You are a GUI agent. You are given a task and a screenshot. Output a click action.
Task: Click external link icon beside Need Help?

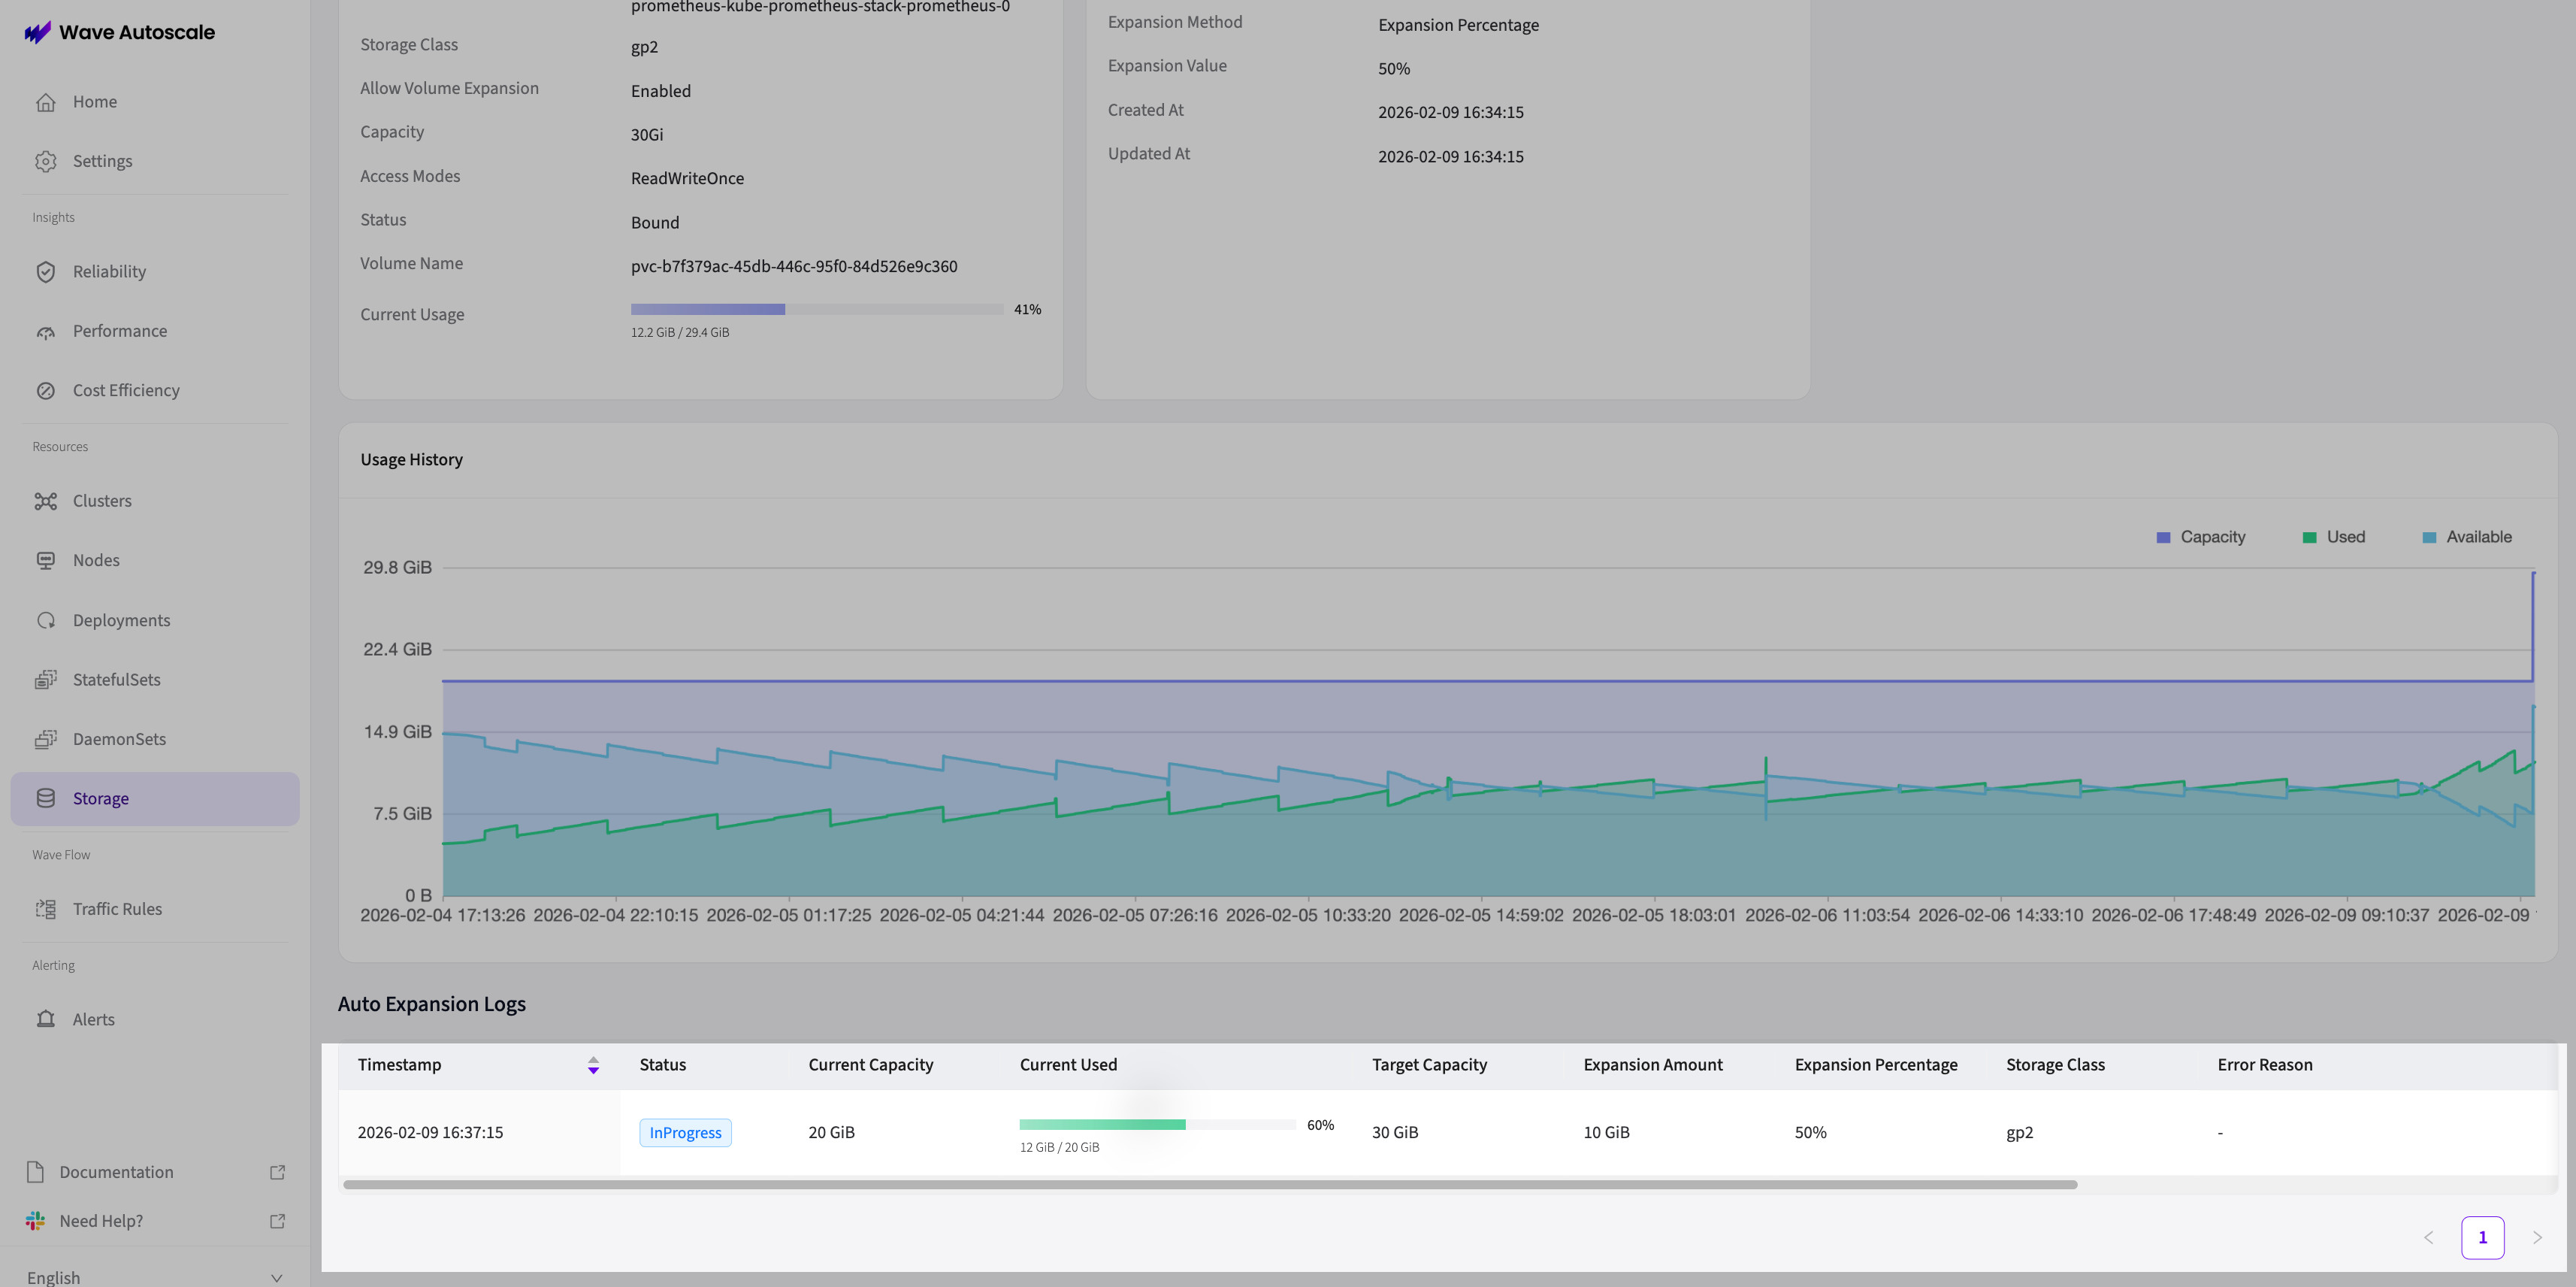[x=278, y=1221]
